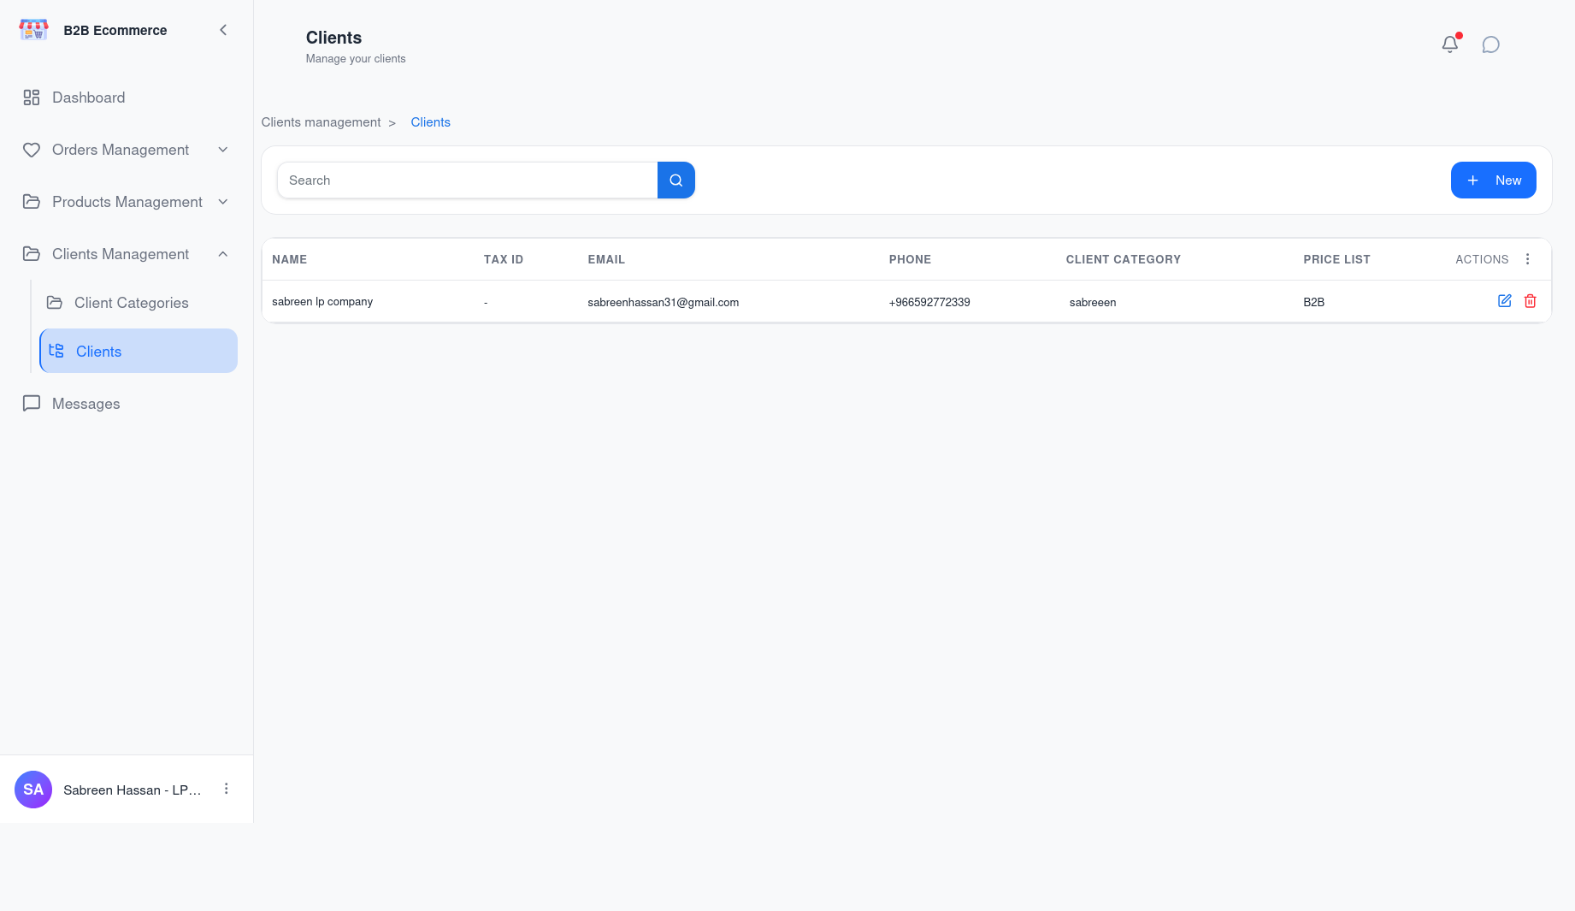Open the notifications bell

coord(1450,44)
